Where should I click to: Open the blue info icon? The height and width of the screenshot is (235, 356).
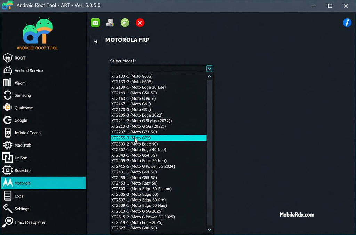point(347,23)
